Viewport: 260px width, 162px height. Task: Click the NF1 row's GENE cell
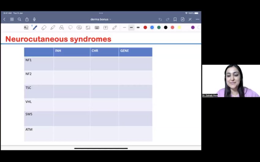pos(135,64)
